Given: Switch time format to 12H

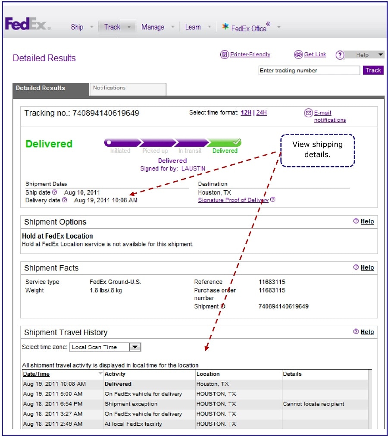Looking at the screenshot, I should pyautogui.click(x=246, y=113).
